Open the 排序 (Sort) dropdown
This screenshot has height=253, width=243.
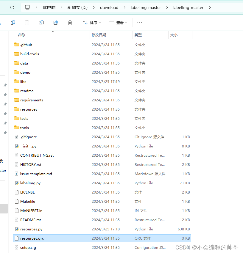tap(91, 23)
